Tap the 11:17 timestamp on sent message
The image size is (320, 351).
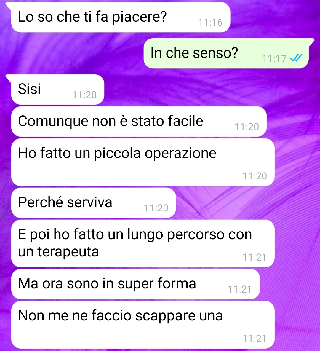(274, 59)
